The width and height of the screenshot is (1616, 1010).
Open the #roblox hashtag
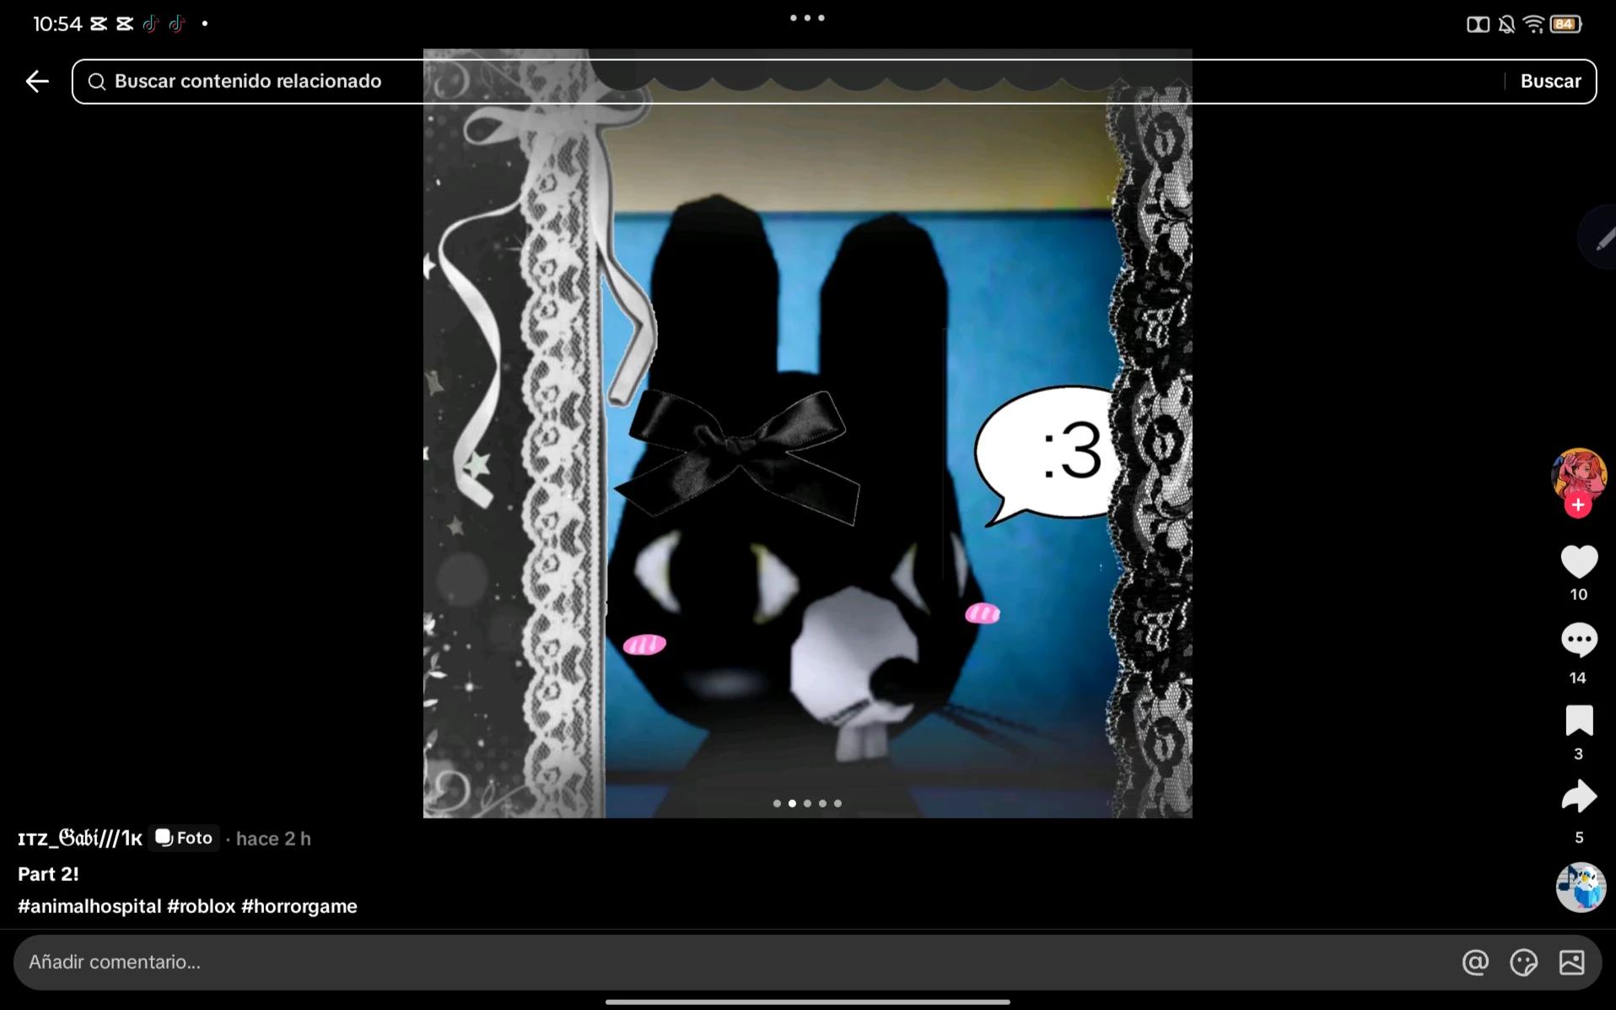click(201, 906)
